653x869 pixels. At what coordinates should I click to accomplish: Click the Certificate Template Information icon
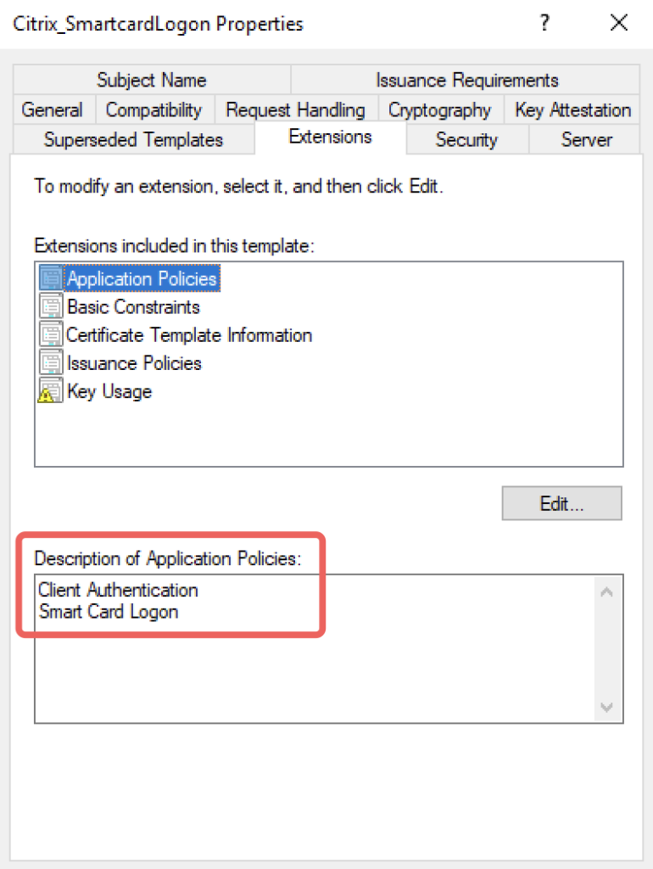click(51, 334)
